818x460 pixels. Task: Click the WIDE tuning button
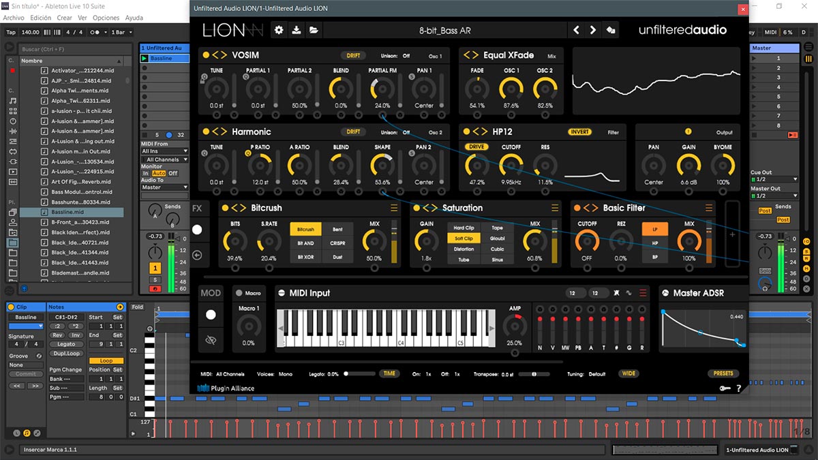tap(628, 373)
